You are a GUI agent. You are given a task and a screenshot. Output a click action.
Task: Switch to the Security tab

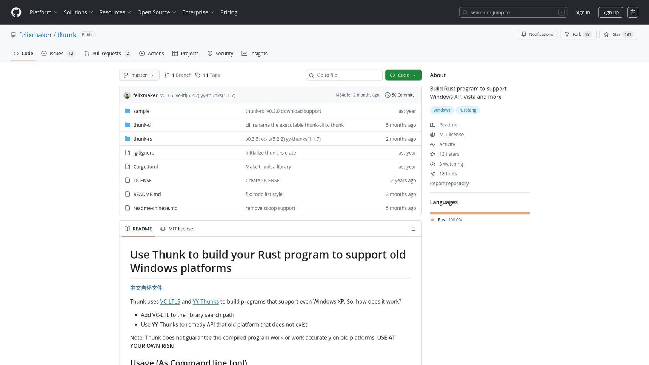tap(220, 54)
